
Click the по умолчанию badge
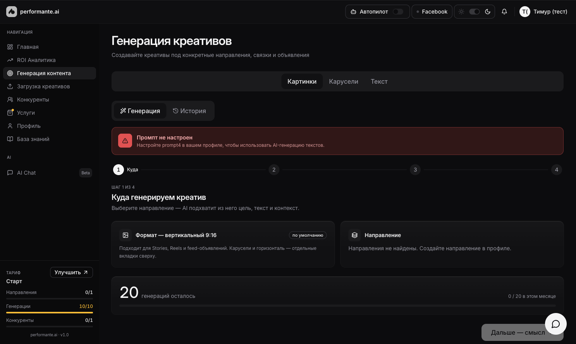tap(308, 235)
